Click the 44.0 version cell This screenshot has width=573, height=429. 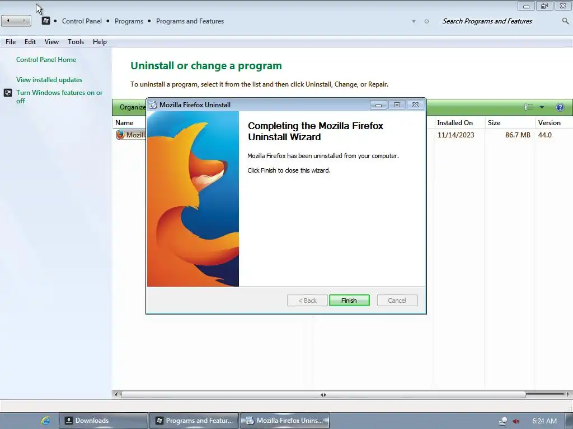click(x=545, y=135)
